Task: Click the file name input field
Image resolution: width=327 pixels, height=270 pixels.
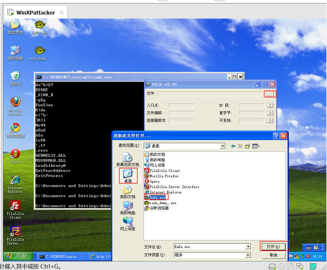Action: [x=210, y=247]
